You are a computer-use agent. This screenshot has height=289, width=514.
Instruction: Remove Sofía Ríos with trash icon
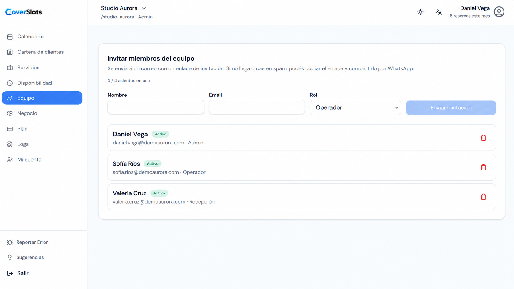click(483, 167)
